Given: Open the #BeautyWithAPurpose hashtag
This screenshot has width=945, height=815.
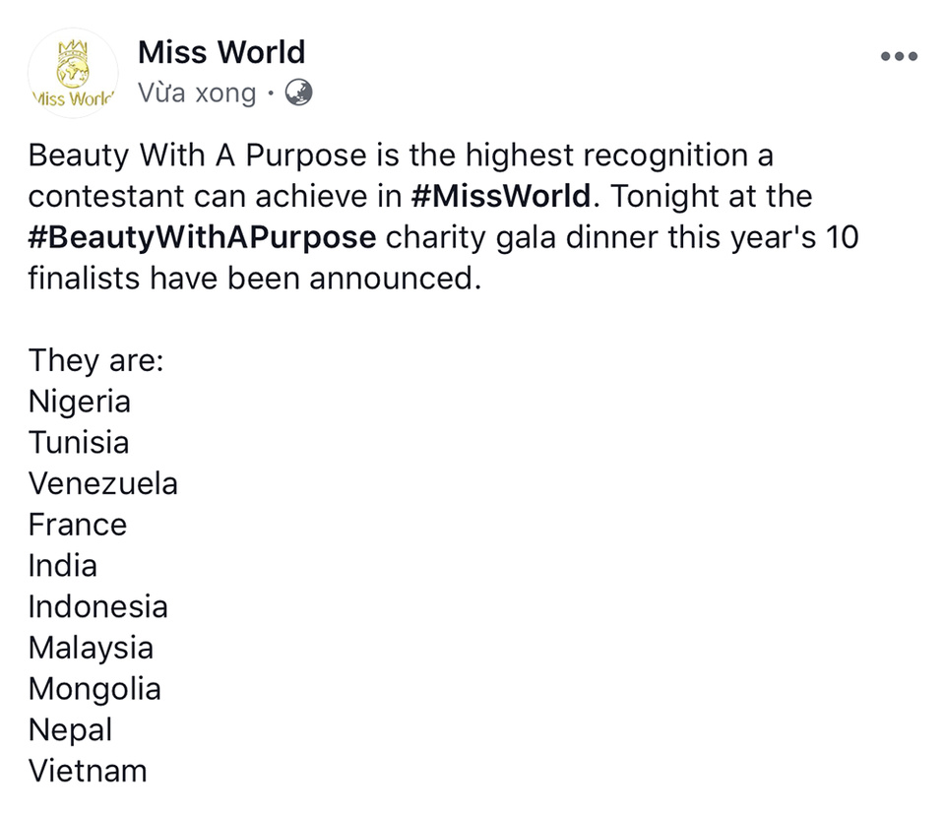Looking at the screenshot, I should pos(203,237).
